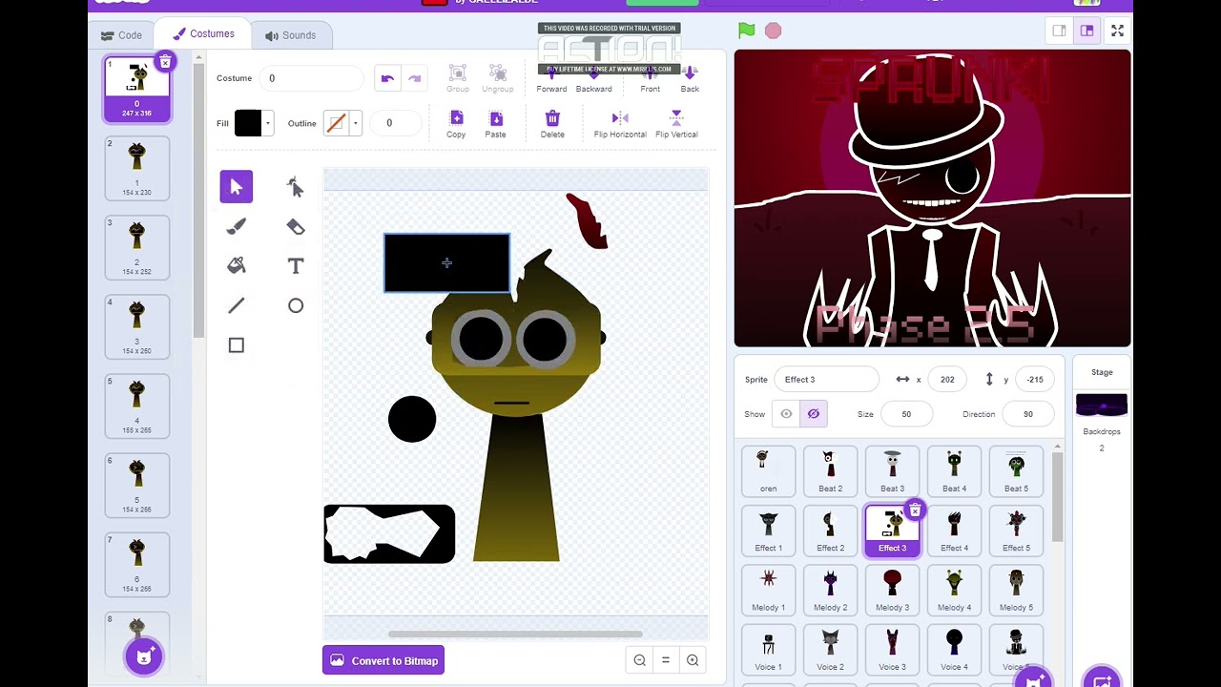Select the Effect 5 sprite
This screenshot has width=1221, height=687.
[1016, 531]
